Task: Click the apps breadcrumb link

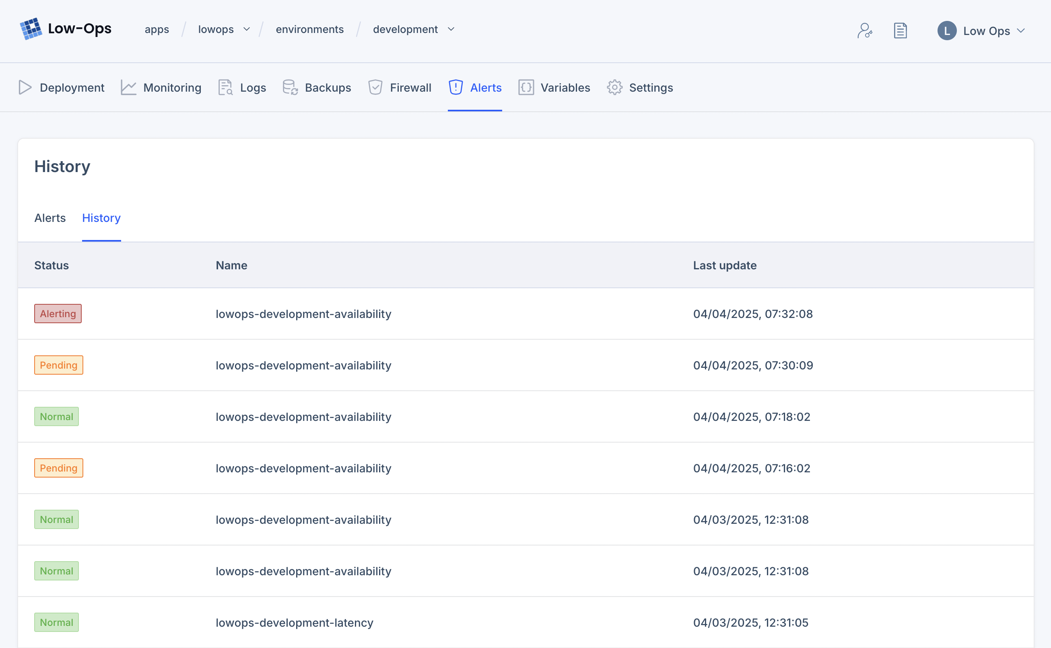Action: tap(157, 29)
